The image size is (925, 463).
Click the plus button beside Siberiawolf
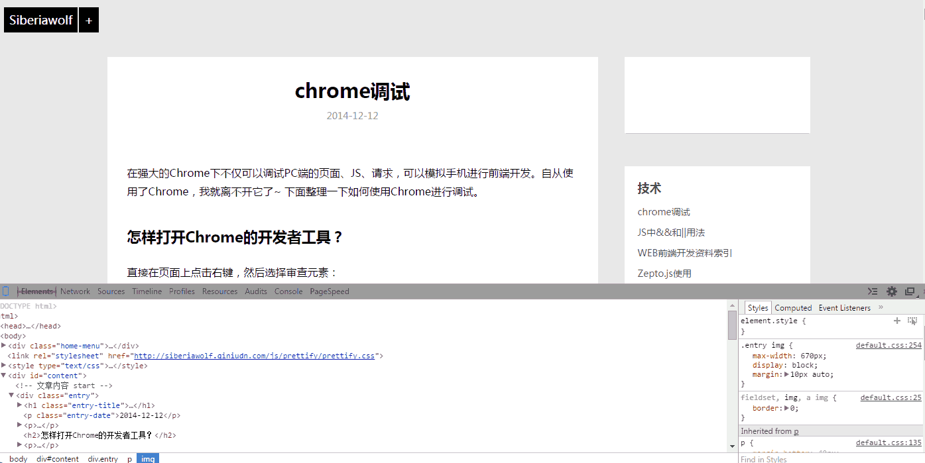(89, 20)
